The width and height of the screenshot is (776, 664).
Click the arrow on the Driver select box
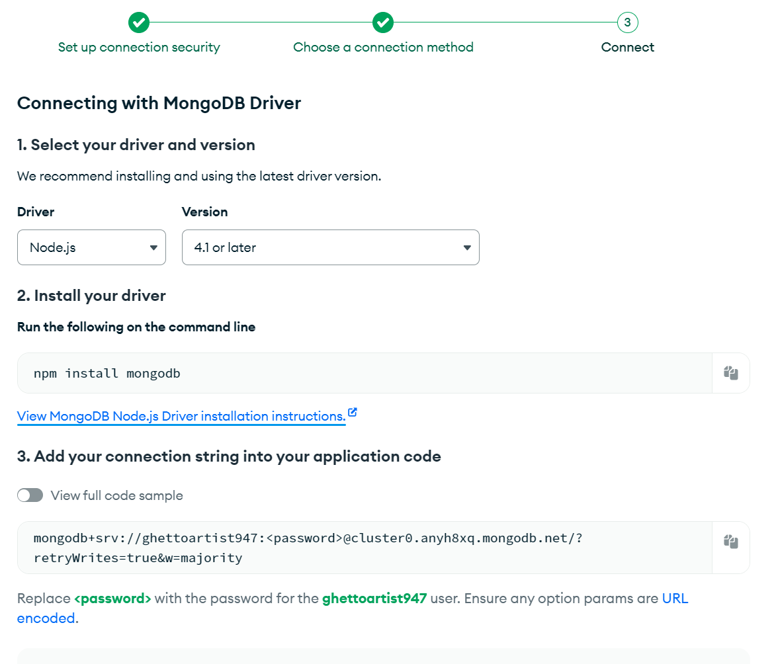[x=153, y=248]
